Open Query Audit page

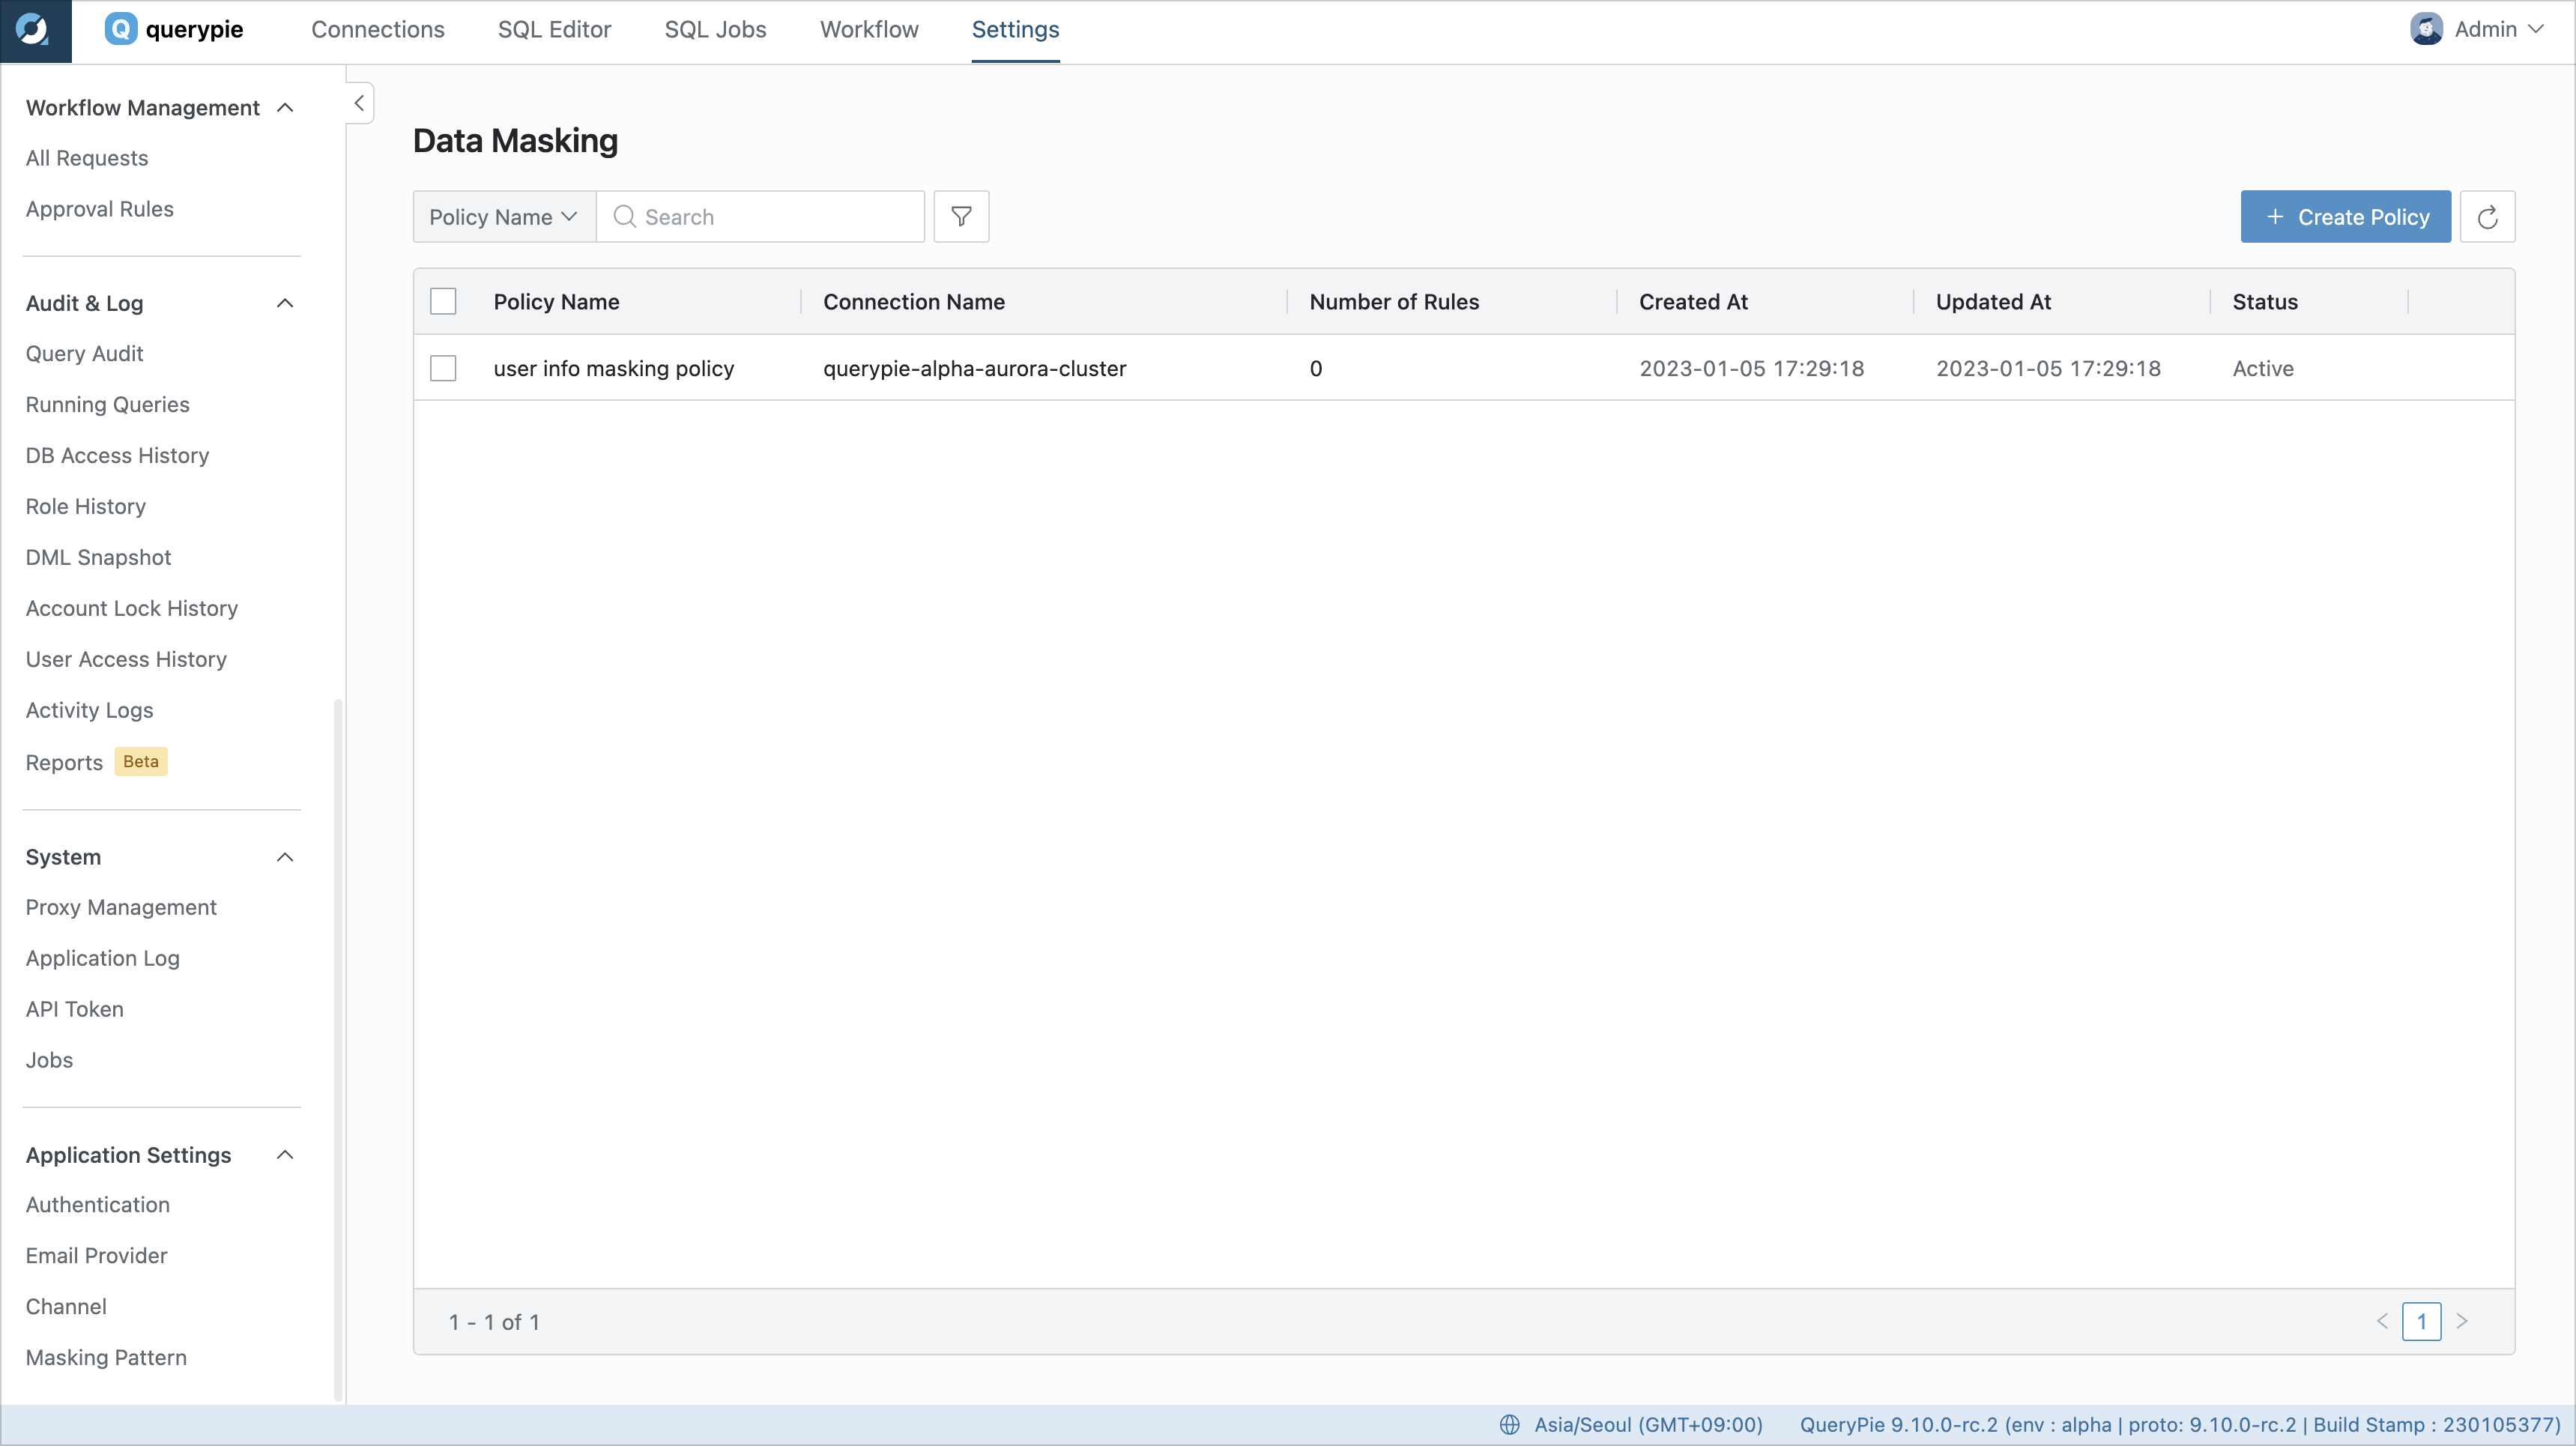85,353
